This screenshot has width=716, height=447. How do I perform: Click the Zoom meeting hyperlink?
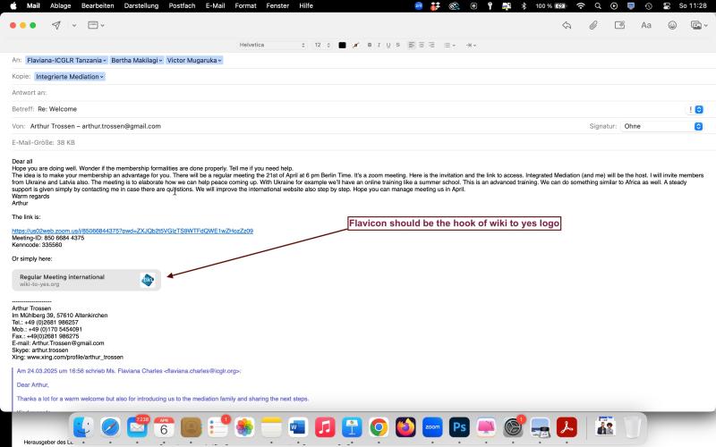(x=132, y=231)
